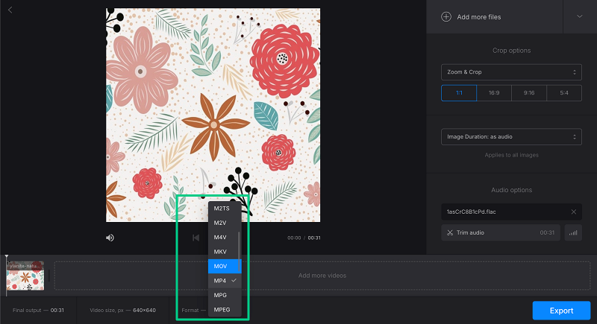
Task: Expand the chevron next to Add more files
Action: tap(580, 16)
